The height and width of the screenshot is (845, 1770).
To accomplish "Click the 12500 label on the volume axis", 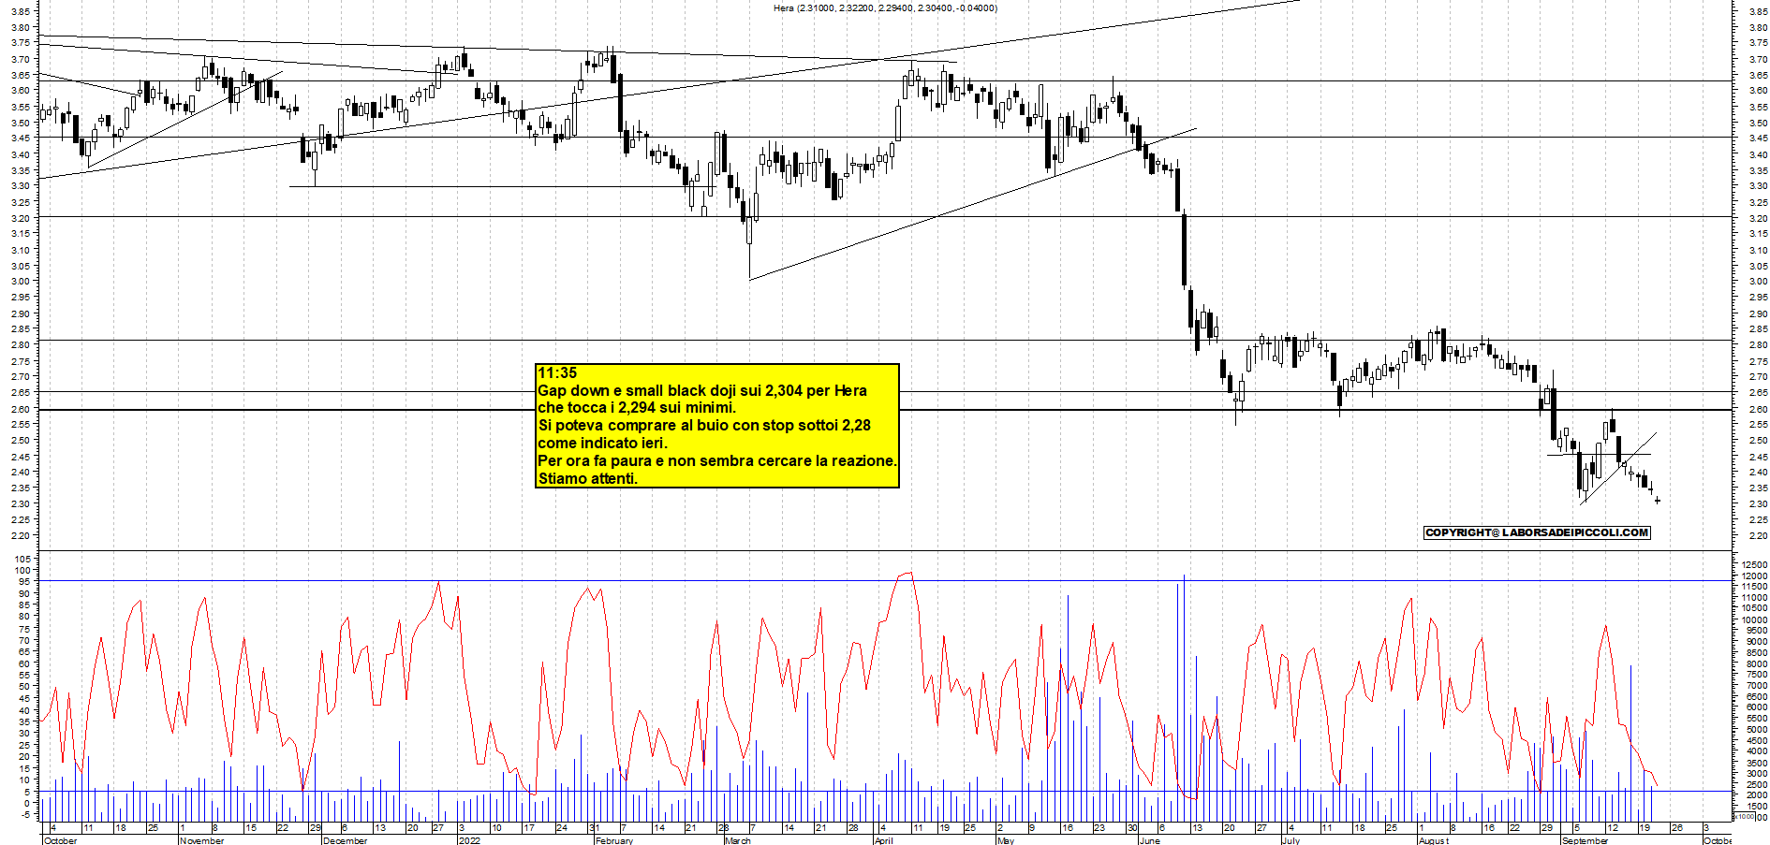I will click(x=1754, y=564).
